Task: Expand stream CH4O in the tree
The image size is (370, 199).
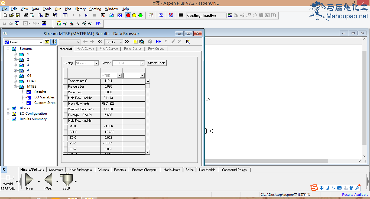Action: coord(15,81)
